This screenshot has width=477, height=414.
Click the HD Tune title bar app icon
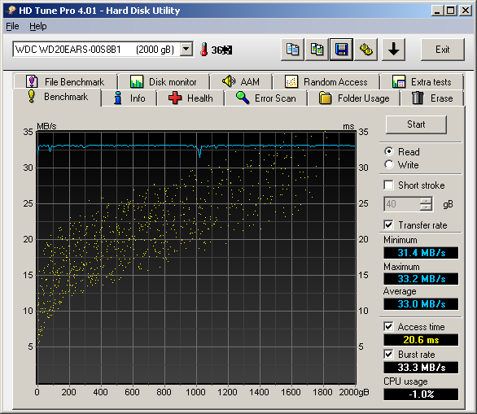point(11,11)
